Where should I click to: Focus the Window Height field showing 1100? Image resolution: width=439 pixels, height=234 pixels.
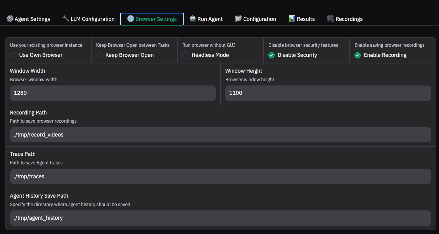click(328, 93)
